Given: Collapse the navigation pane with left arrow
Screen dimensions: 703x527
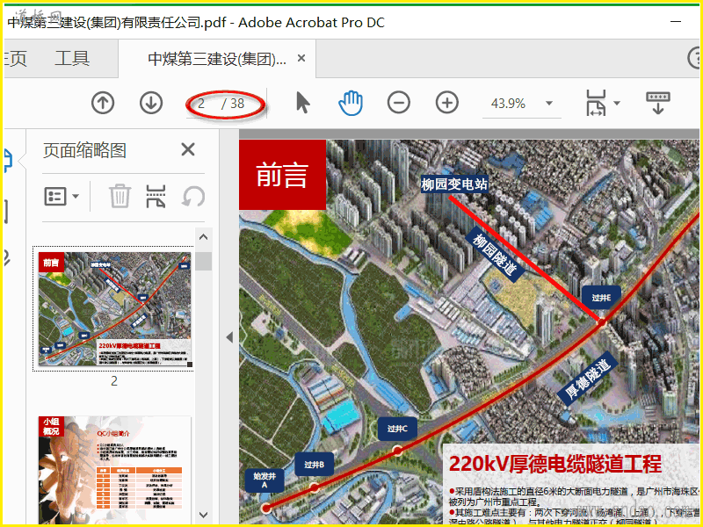Looking at the screenshot, I should point(229,337).
